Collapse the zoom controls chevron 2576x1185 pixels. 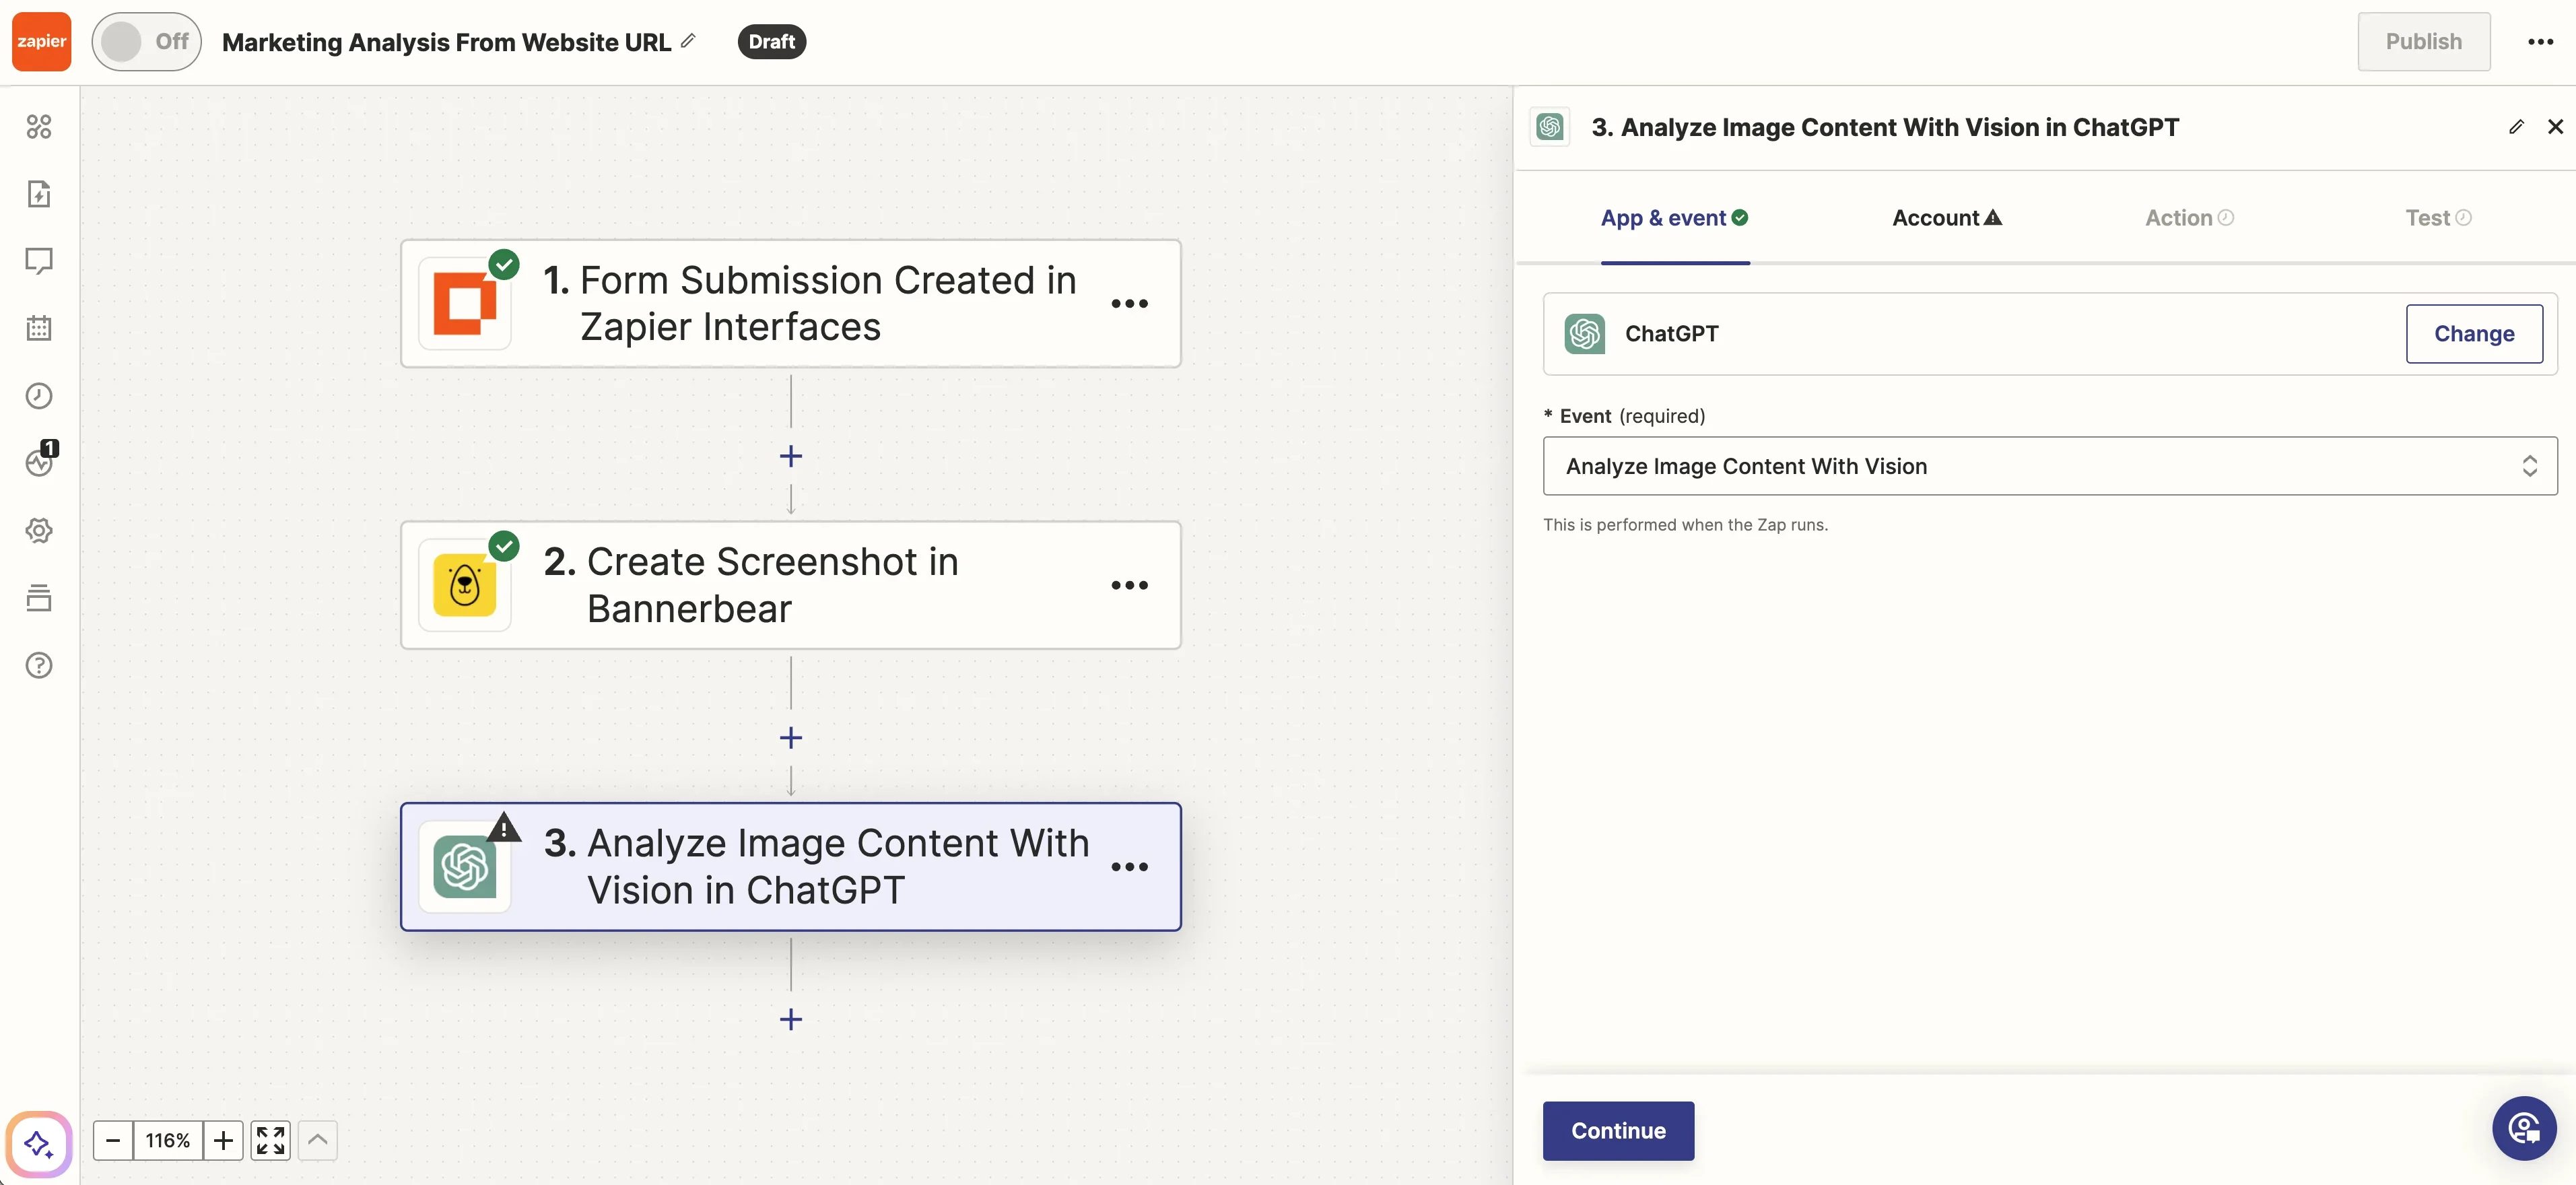pos(317,1140)
